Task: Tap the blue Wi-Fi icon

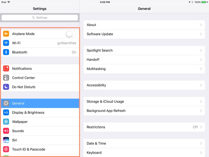Action: coord(6,43)
